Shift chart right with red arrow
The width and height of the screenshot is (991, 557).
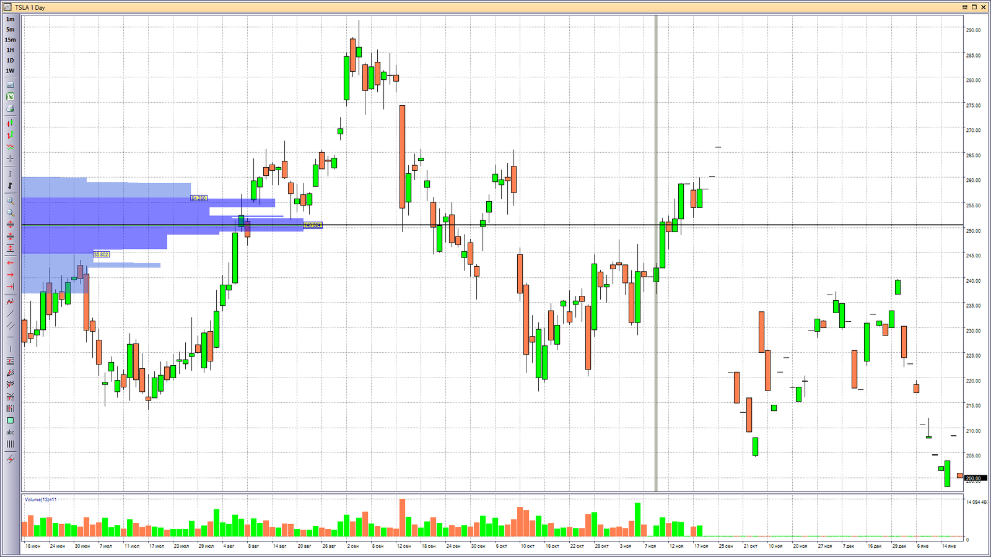(x=10, y=275)
